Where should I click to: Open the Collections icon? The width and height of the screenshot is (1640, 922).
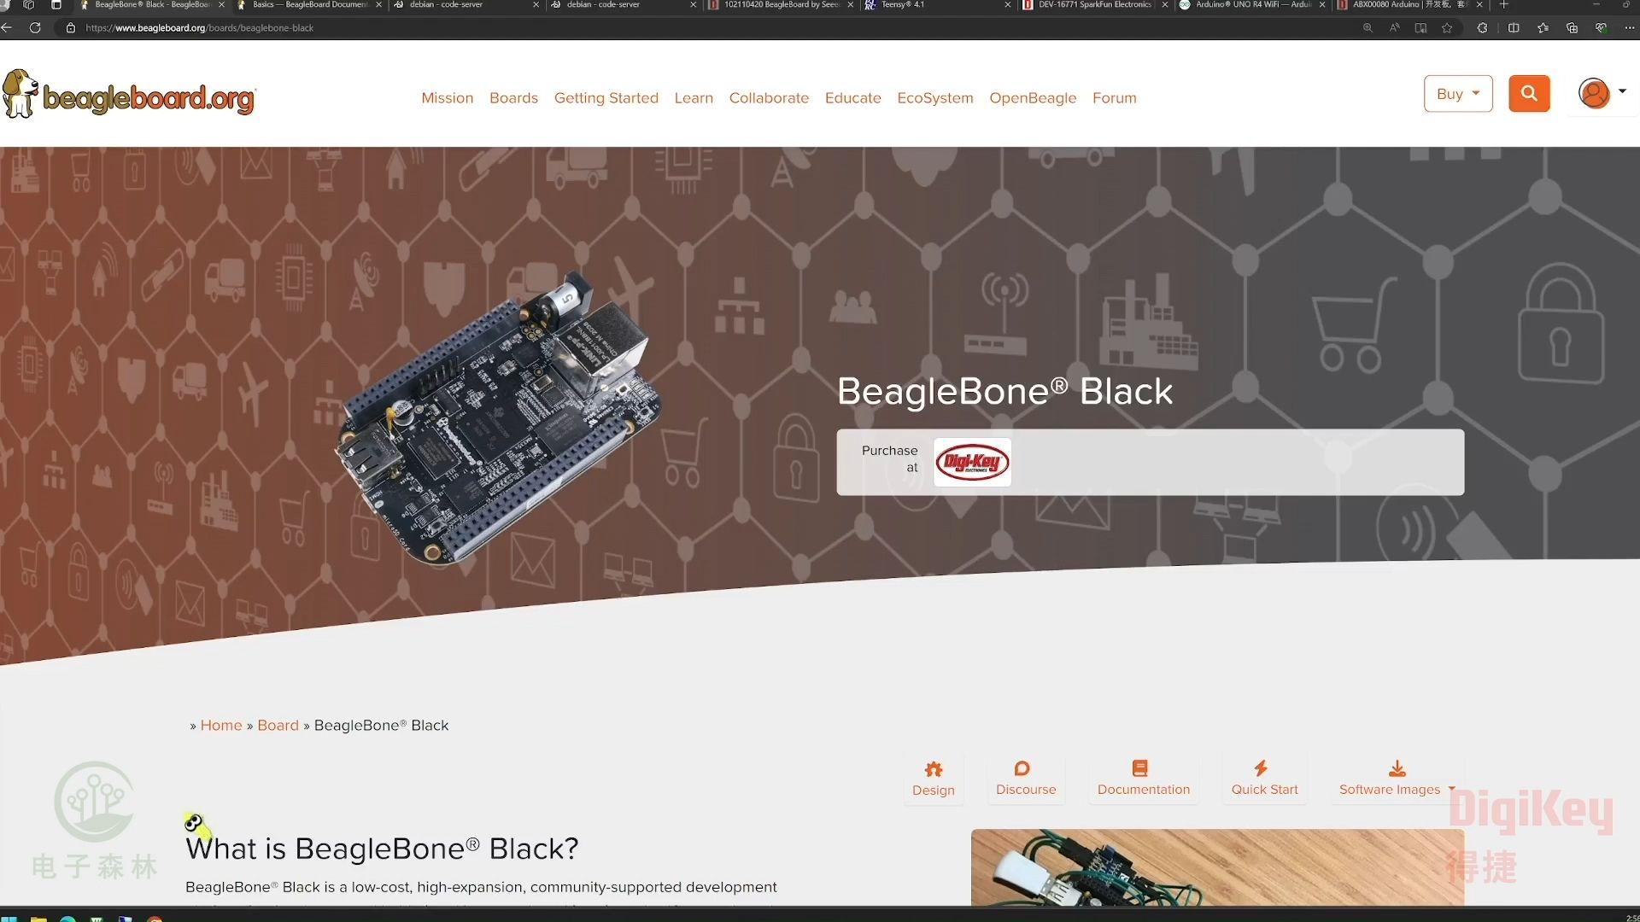(x=1572, y=27)
